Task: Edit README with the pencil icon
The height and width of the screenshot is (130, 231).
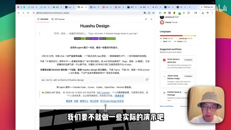Action: [146, 19]
